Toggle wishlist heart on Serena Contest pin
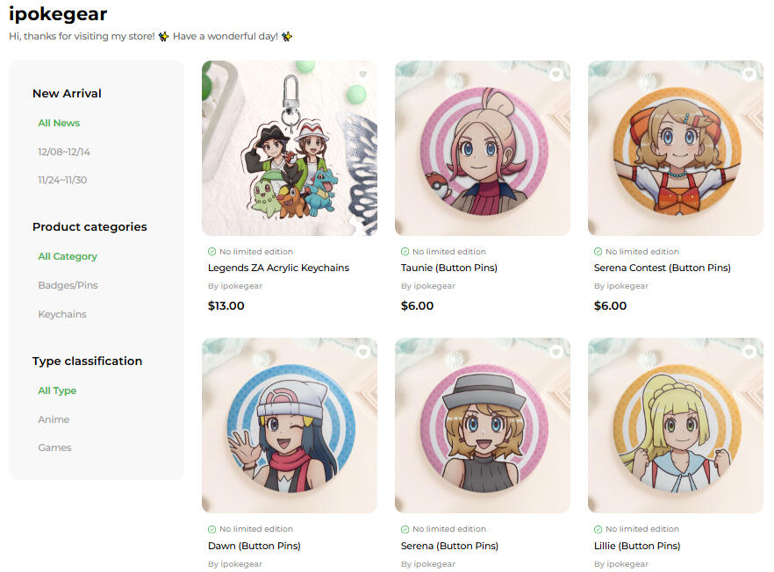Image resolution: width=774 pixels, height=572 pixels. (749, 75)
